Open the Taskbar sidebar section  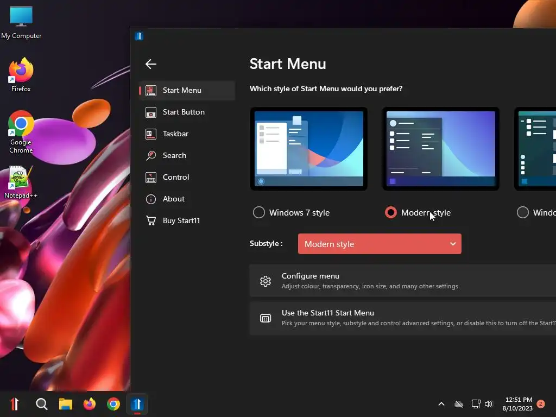coord(187,134)
